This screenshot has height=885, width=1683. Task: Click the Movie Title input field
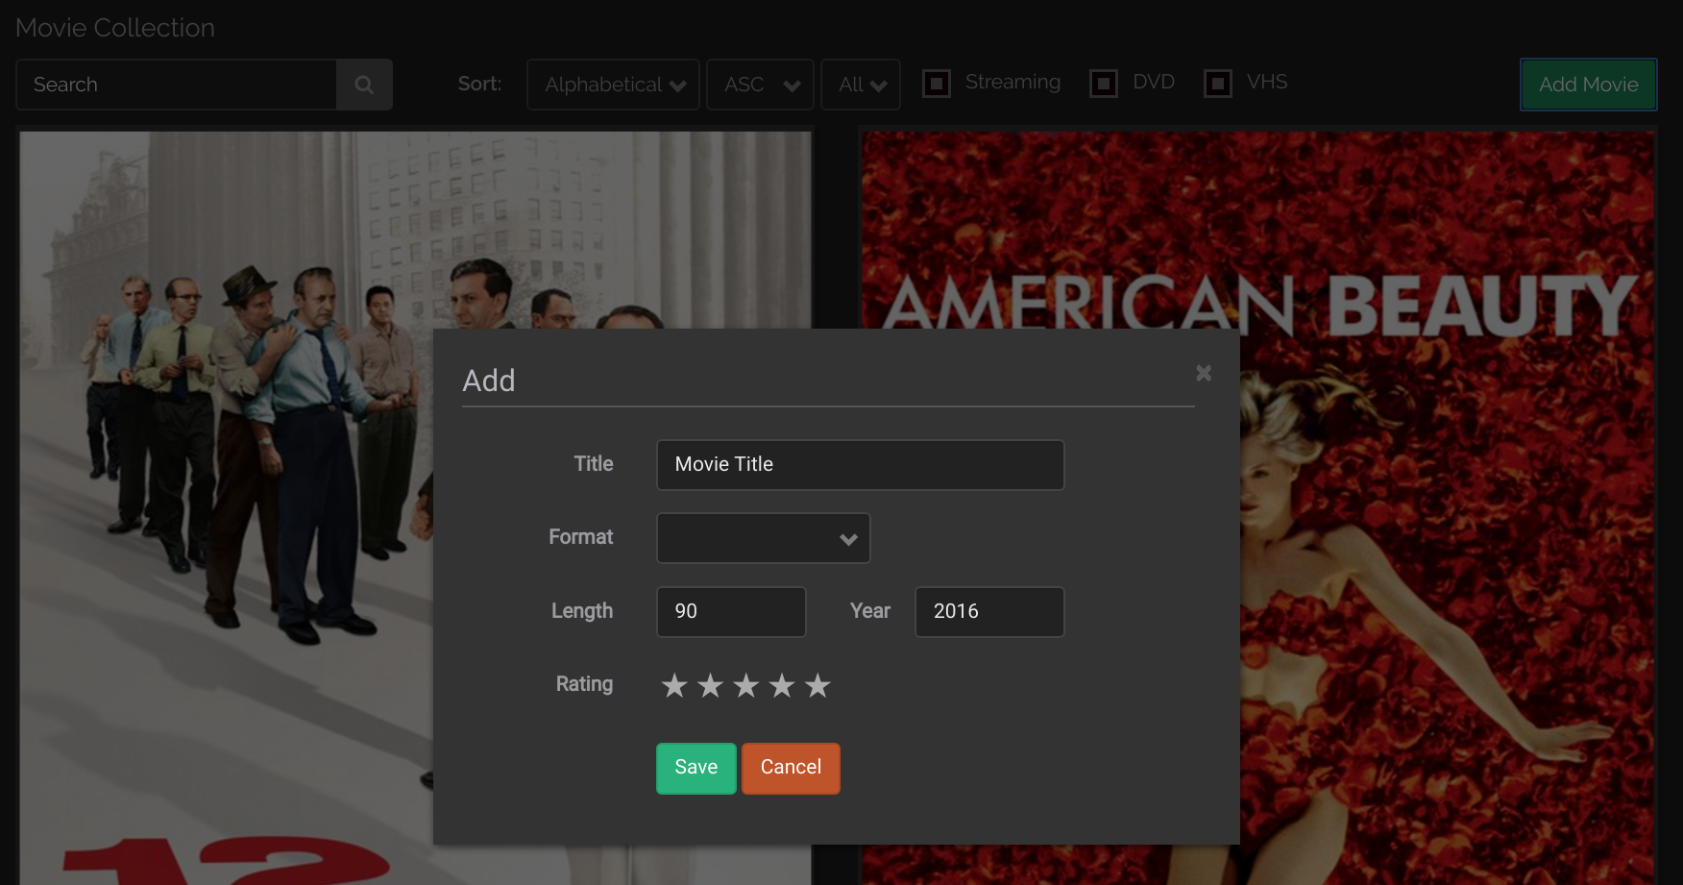(x=861, y=465)
